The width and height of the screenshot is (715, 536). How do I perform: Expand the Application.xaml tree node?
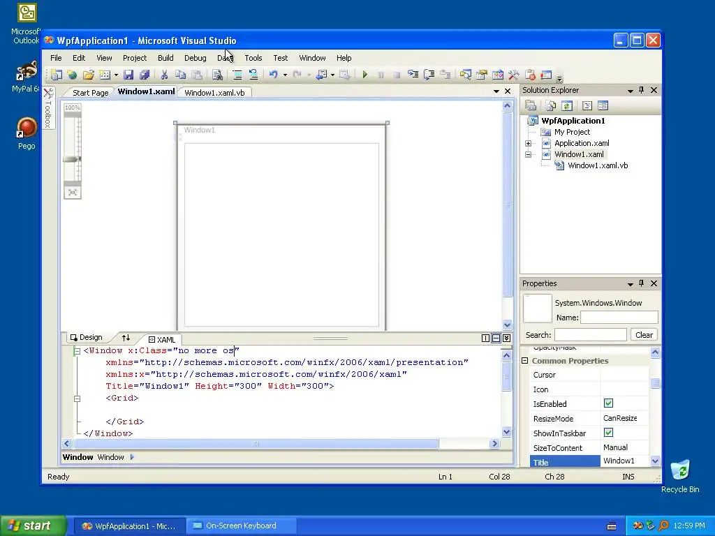tap(528, 143)
